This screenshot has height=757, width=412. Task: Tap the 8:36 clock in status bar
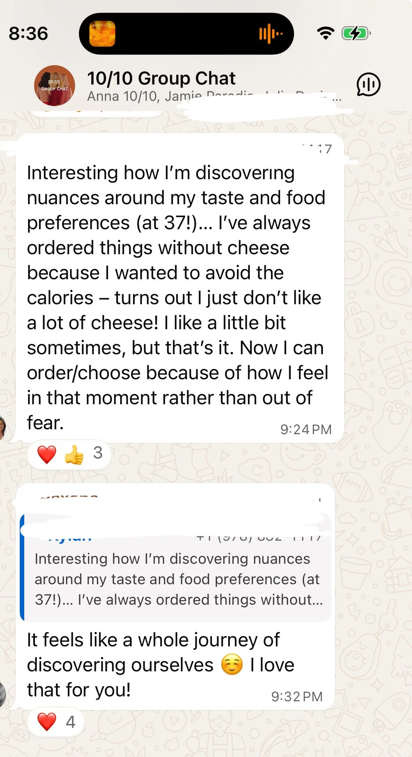coord(28,34)
